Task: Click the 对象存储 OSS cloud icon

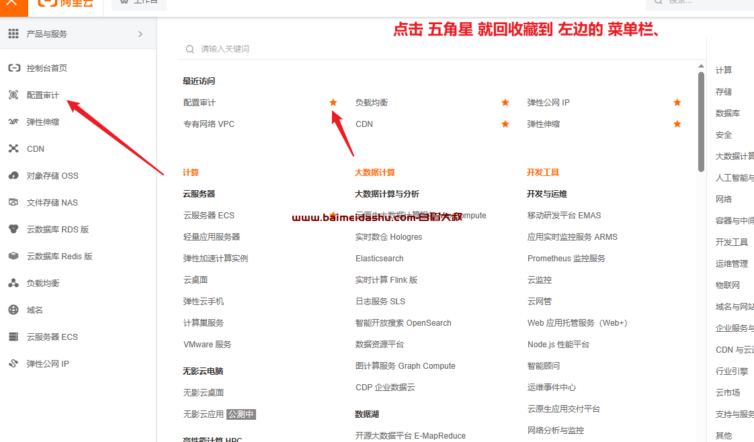Action: (x=13, y=175)
